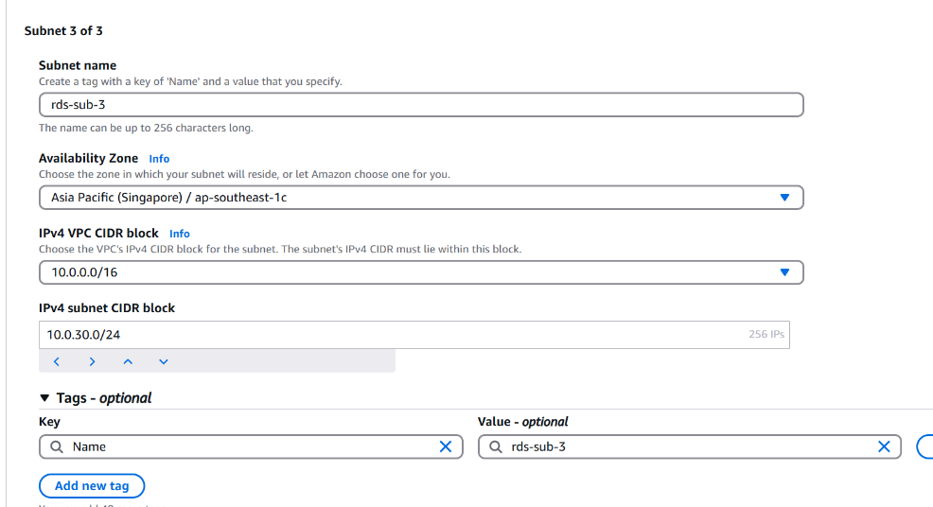Click the search icon in Key field
The image size is (933, 507).
click(x=57, y=446)
